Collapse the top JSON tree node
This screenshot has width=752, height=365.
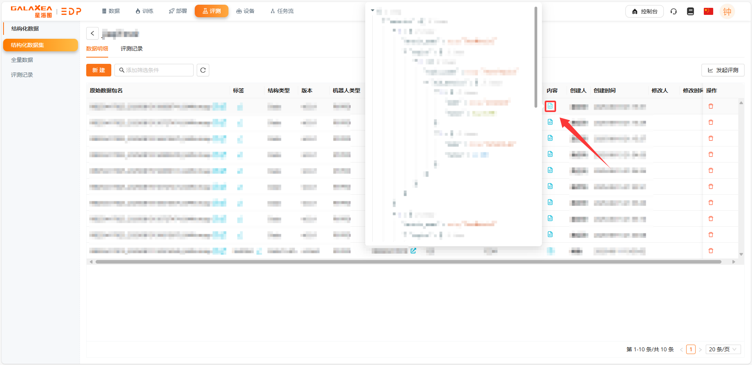tap(373, 11)
